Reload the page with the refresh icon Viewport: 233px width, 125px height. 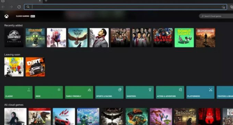click(19, 7)
